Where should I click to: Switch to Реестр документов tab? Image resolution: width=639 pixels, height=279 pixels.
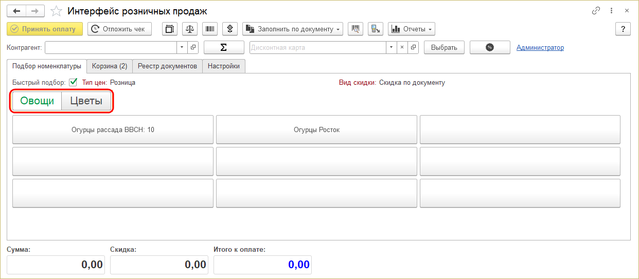point(167,66)
